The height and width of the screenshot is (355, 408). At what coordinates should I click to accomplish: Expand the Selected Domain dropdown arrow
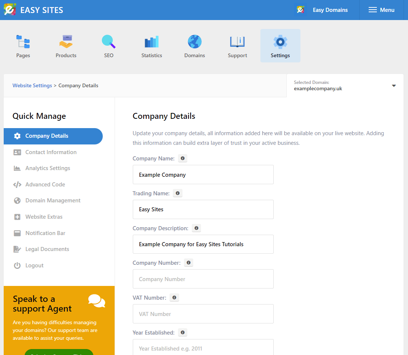tap(394, 86)
